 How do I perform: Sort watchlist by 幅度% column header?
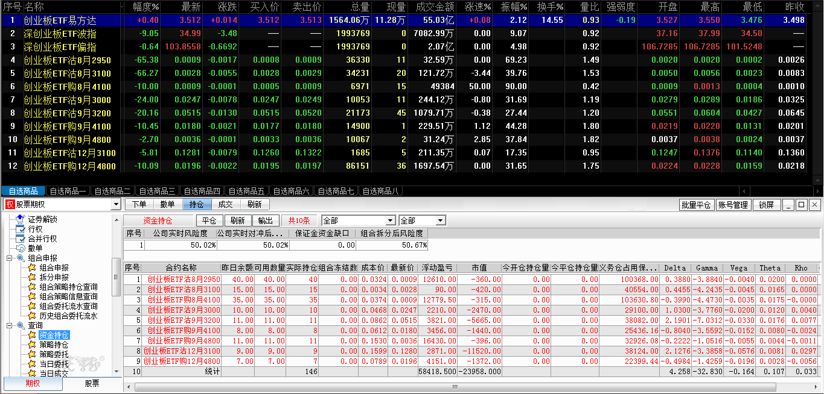point(144,7)
